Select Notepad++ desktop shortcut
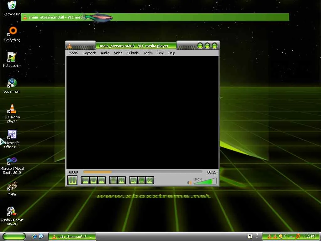The image size is (321, 241). 12,60
